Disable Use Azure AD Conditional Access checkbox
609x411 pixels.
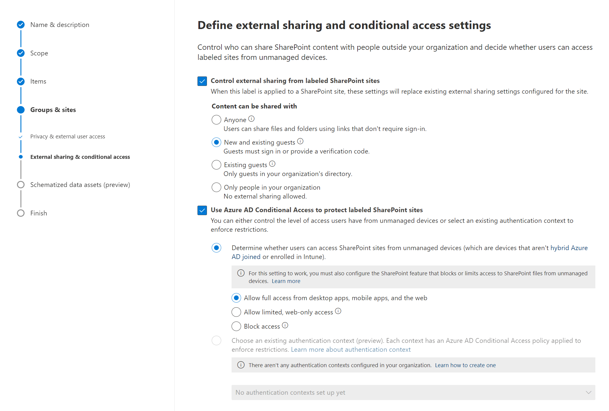tap(202, 210)
